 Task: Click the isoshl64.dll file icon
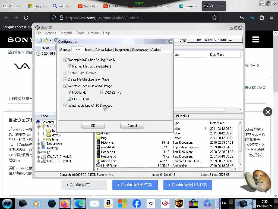coord(98,147)
